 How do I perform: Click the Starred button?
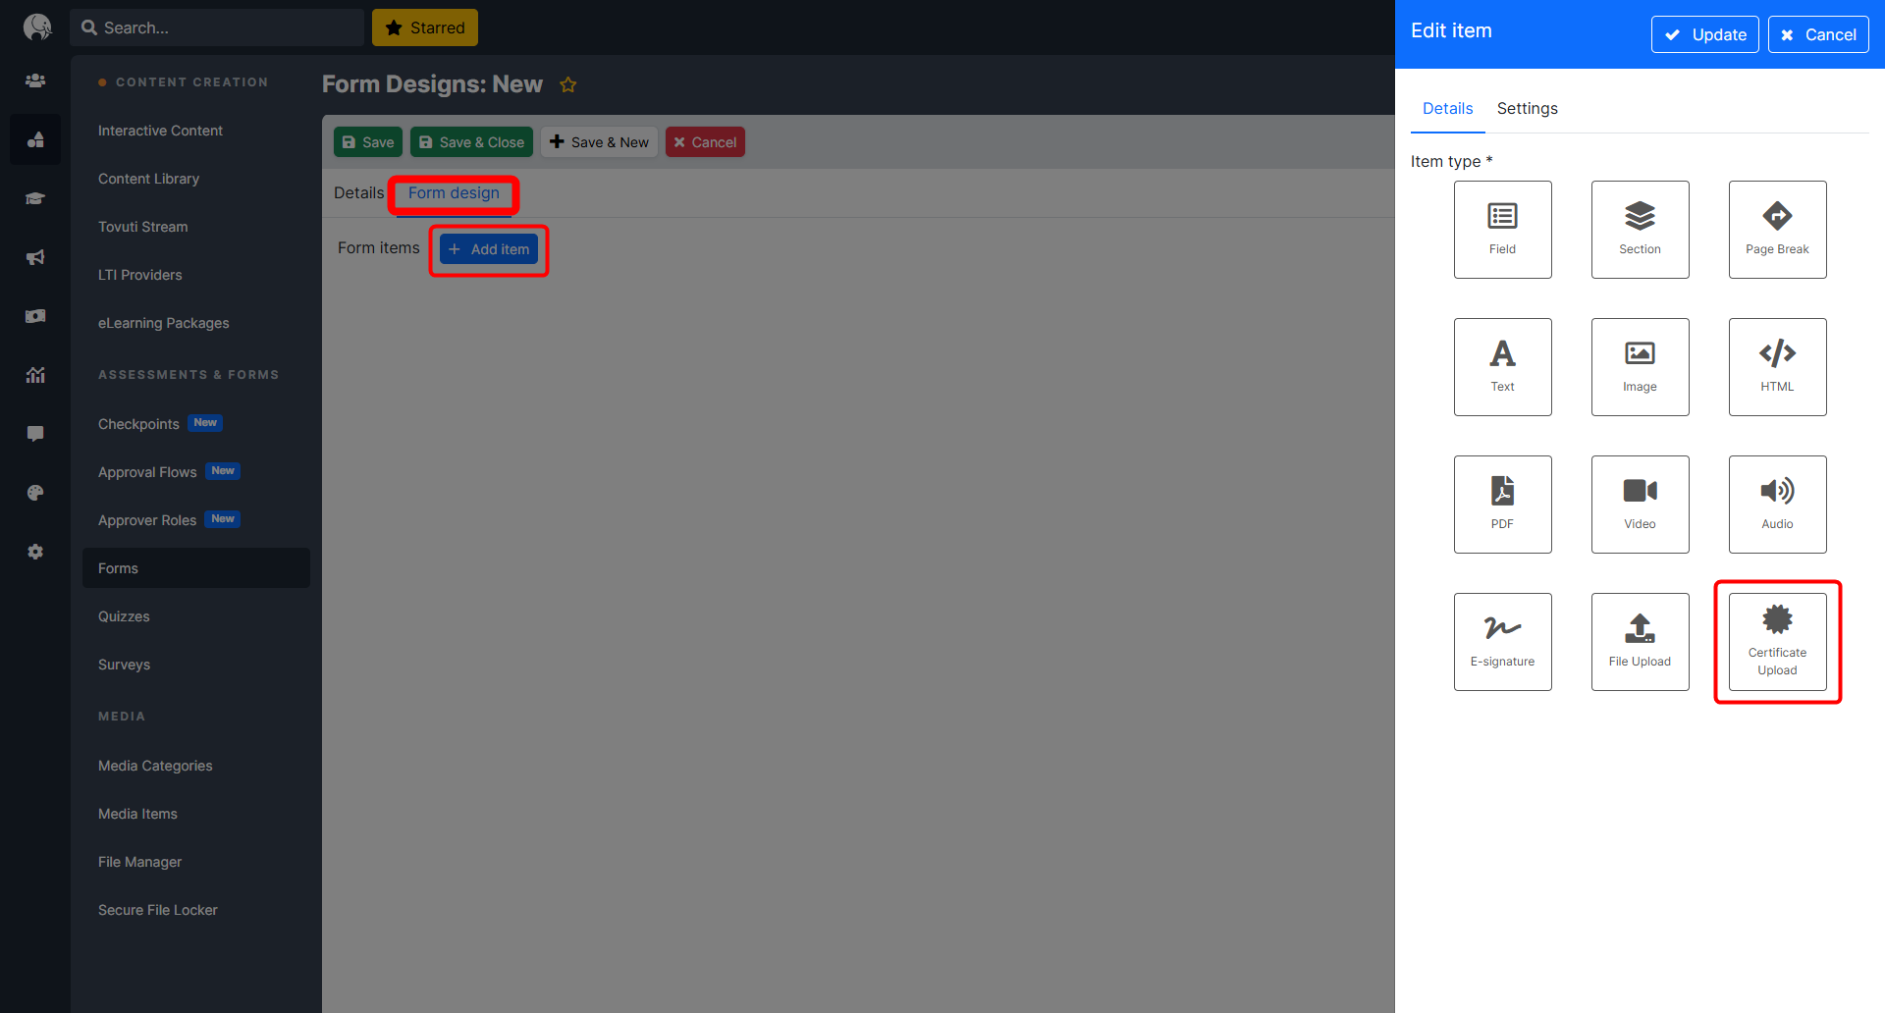[424, 27]
